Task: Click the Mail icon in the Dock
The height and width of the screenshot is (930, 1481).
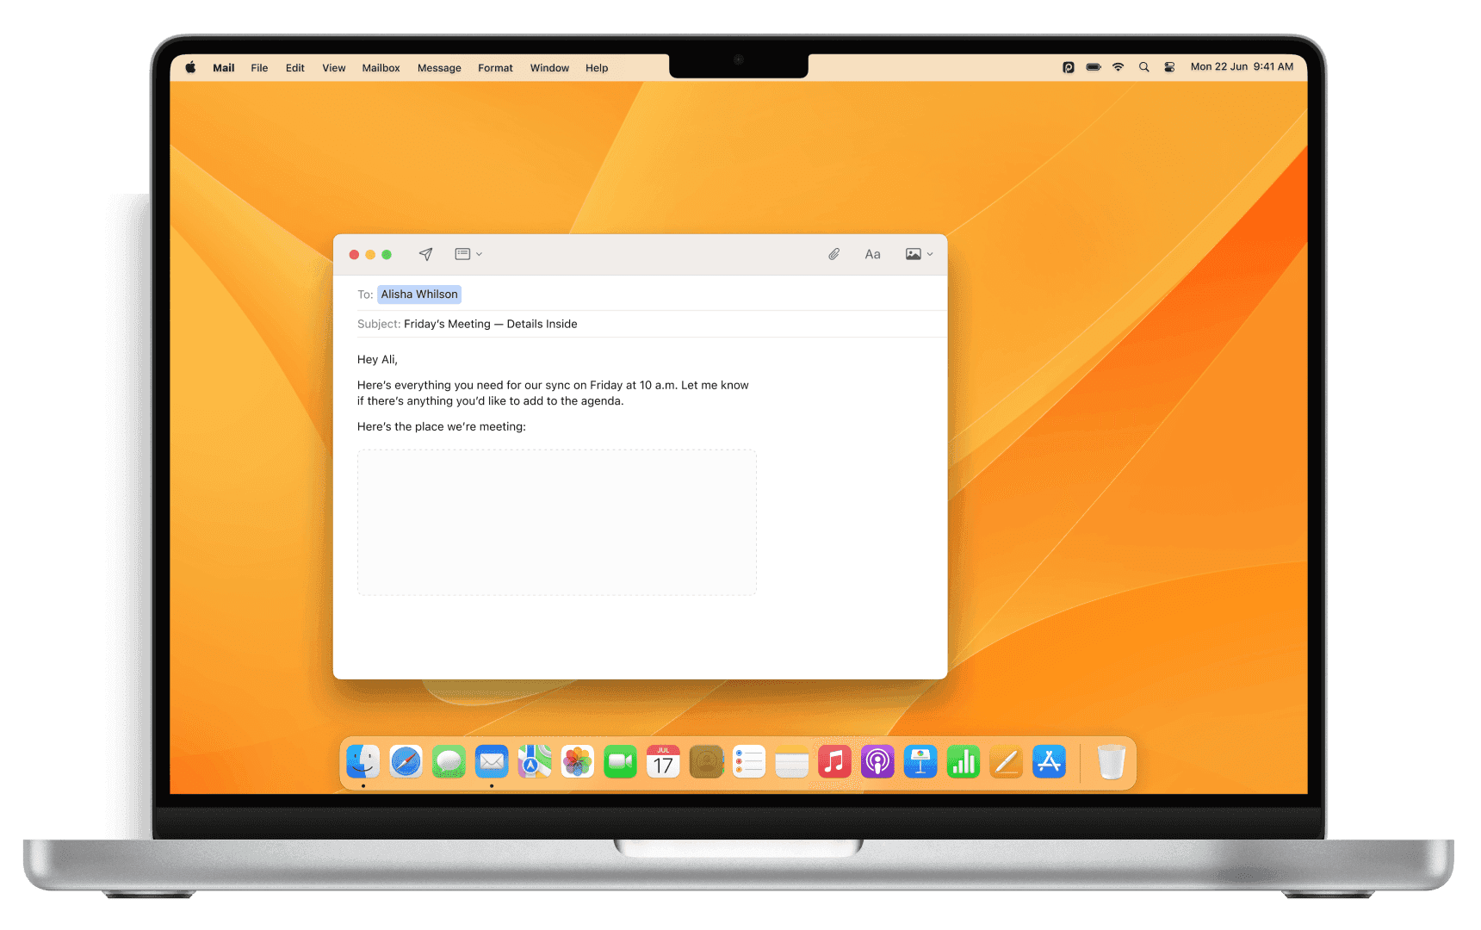Action: 492,762
